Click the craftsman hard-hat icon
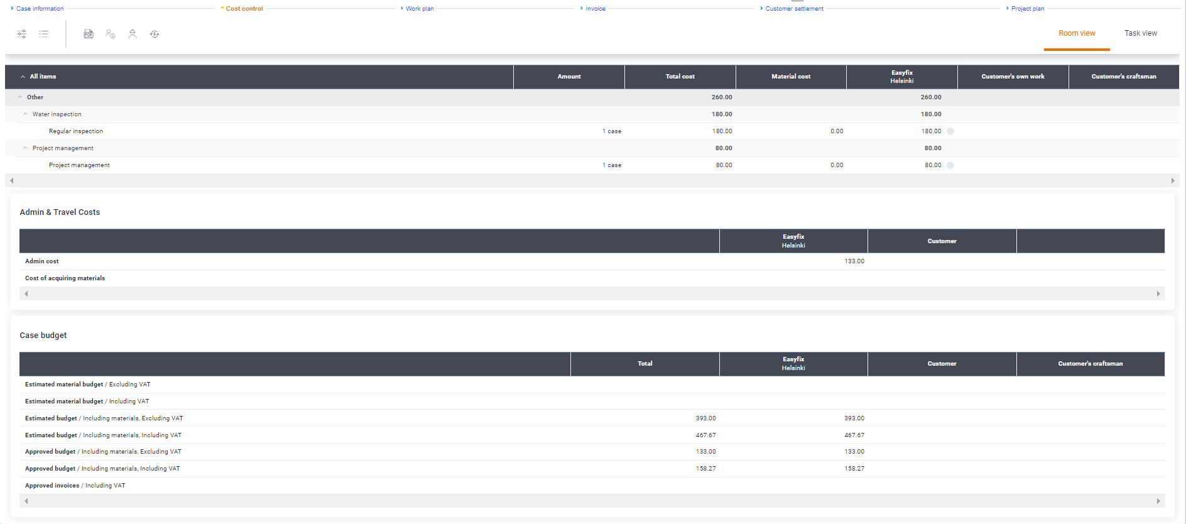The height and width of the screenshot is (524, 1186). coord(133,34)
